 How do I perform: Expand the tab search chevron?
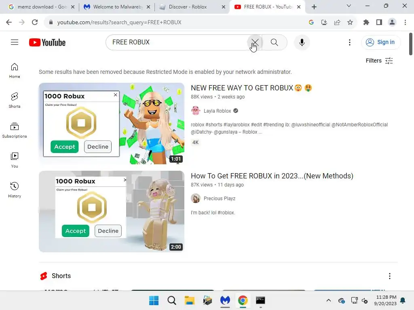[349, 6]
